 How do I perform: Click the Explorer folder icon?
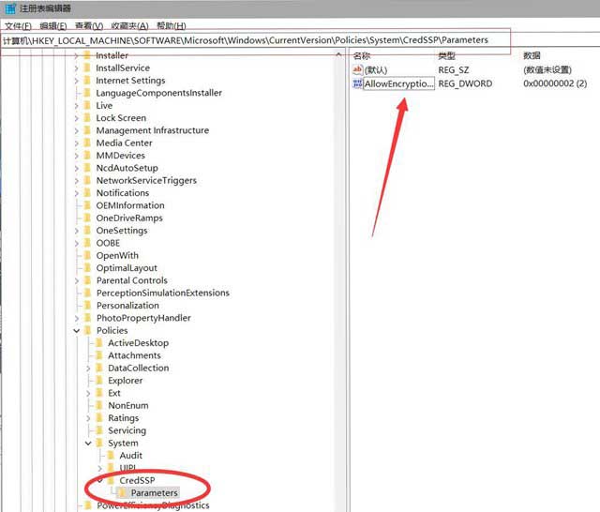point(99,381)
